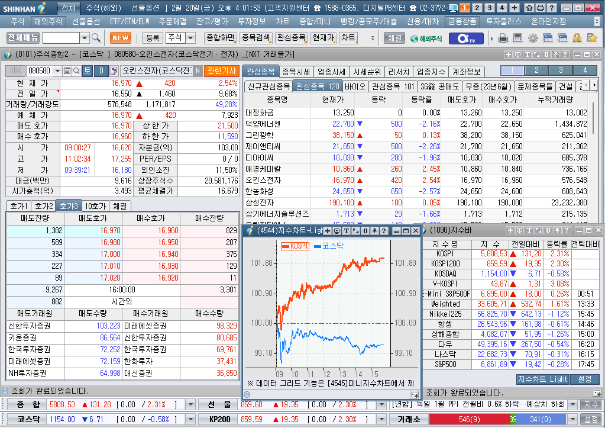This screenshot has height=428, width=605.
Task: Open settings gear icon in main toolbar
Action: point(533,38)
